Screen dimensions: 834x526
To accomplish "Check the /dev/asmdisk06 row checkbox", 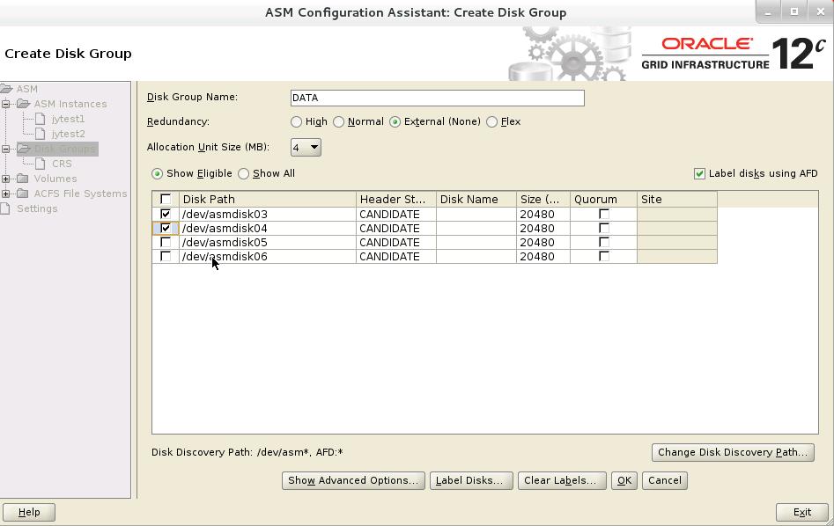I will point(166,256).
